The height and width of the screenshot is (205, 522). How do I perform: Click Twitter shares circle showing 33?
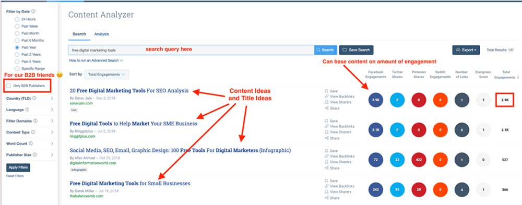point(397,160)
